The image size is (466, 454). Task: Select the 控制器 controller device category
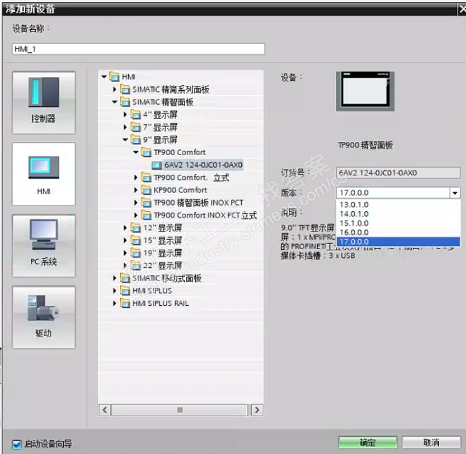pyautogui.click(x=44, y=102)
